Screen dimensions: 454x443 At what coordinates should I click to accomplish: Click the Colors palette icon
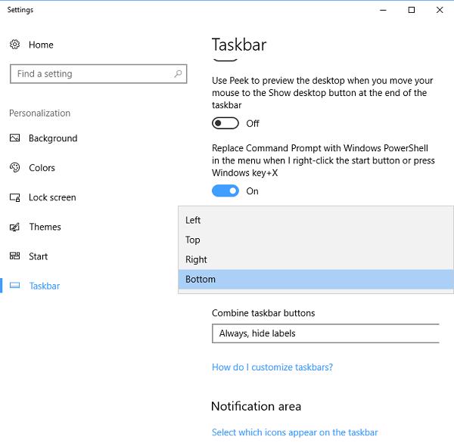(14, 168)
